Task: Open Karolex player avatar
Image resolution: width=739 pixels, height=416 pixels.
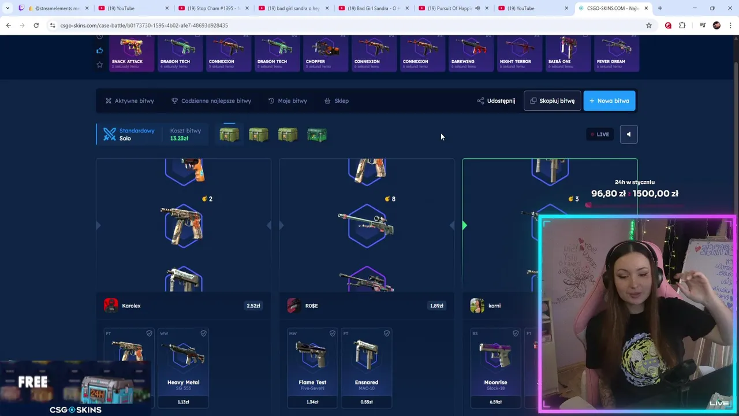Action: (111, 306)
